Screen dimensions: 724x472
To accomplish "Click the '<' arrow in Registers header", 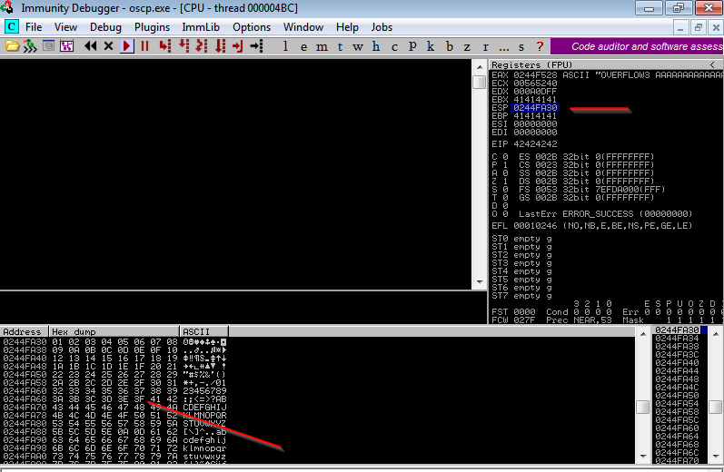I will 712,64.
